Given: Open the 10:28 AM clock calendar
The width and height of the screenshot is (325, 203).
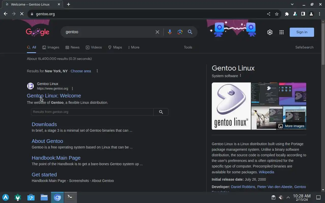Looking at the screenshot, I should [302, 197].
